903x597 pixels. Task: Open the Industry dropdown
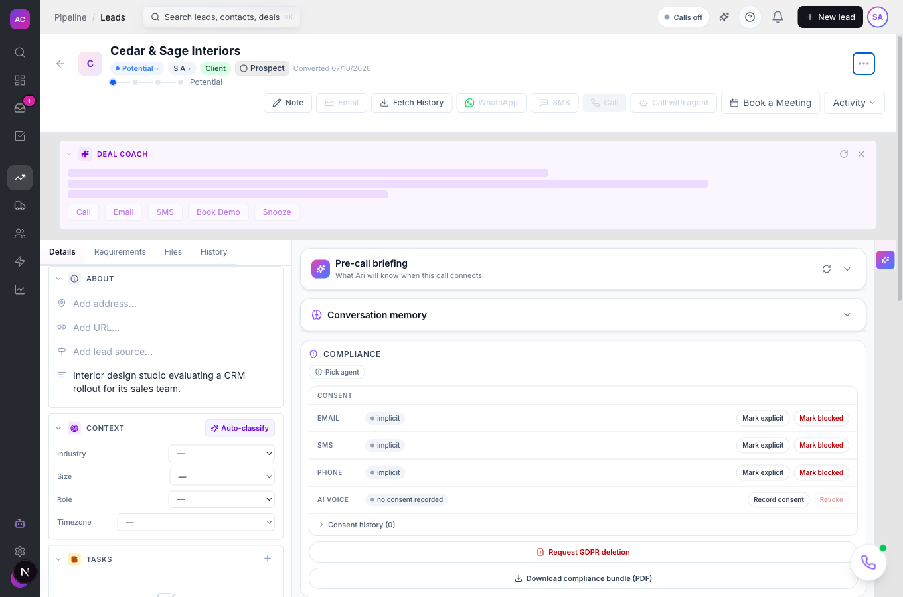tap(222, 454)
